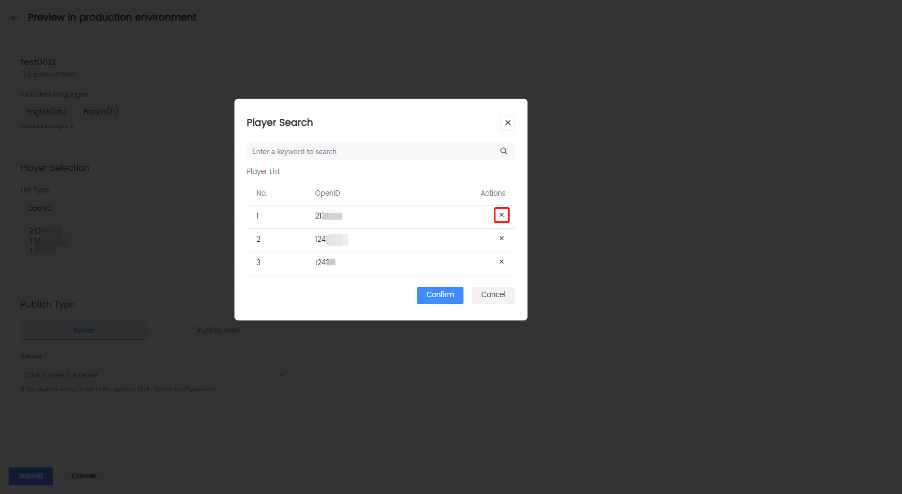This screenshot has height=494, width=902.
Task: Remove player No. 2 from the list
Action: coord(501,239)
